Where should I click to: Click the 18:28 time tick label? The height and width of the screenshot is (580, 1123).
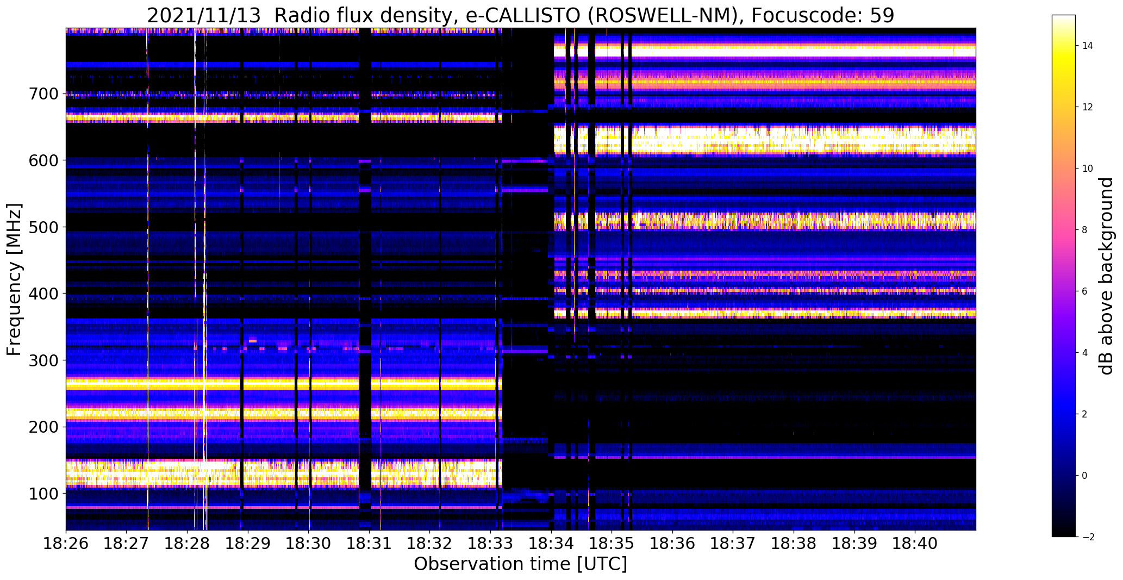coord(187,544)
